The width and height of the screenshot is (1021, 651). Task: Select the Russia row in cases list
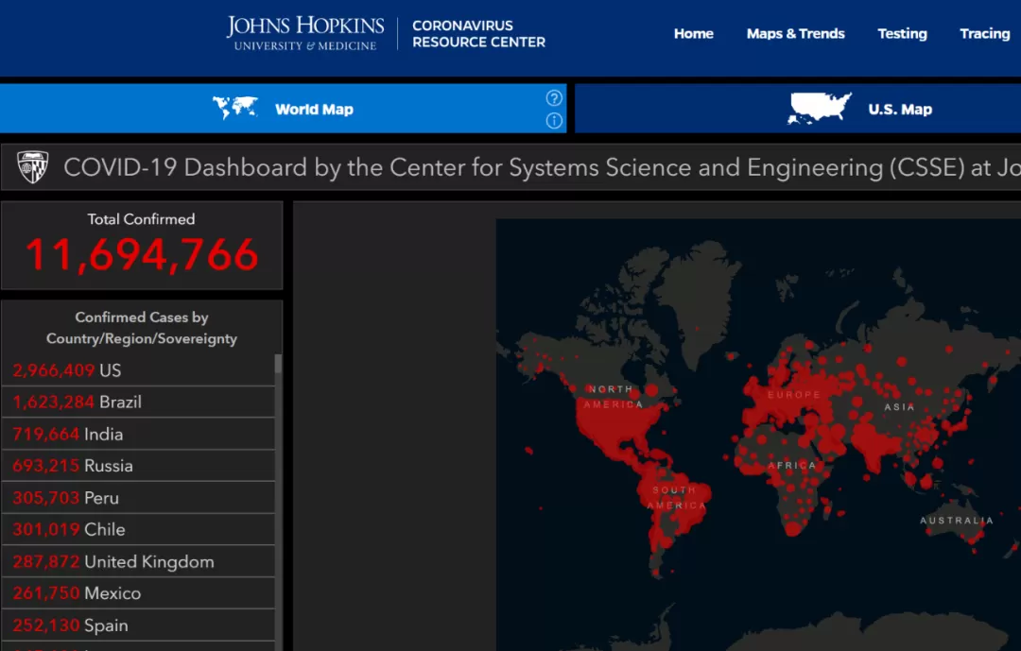138,466
